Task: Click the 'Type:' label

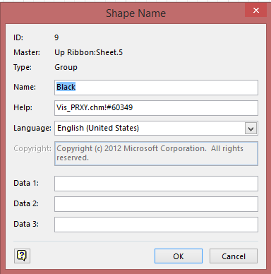Action: point(23,67)
